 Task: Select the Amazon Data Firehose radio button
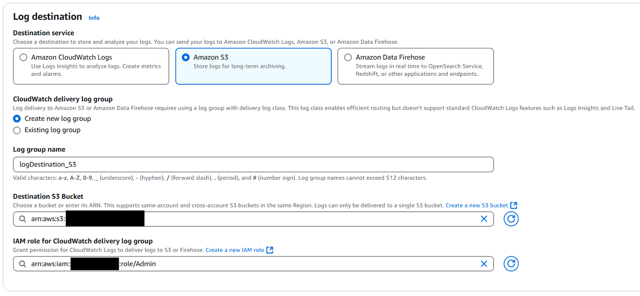348,57
